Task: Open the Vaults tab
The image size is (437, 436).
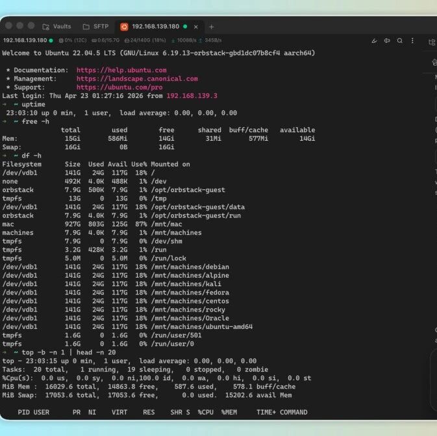Action: tap(56, 27)
